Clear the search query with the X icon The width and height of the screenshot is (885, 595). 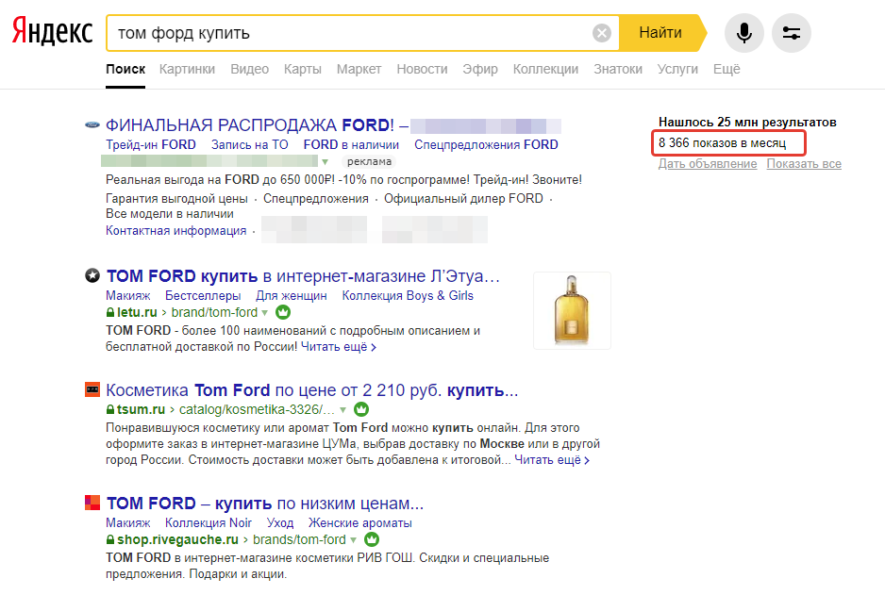pos(602,33)
